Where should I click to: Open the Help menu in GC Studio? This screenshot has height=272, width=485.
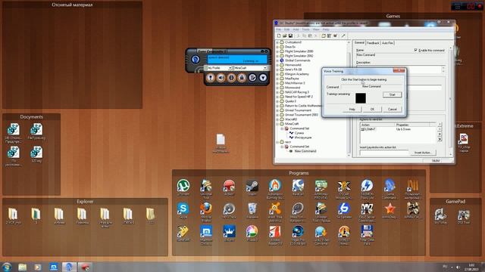[x=326, y=29]
